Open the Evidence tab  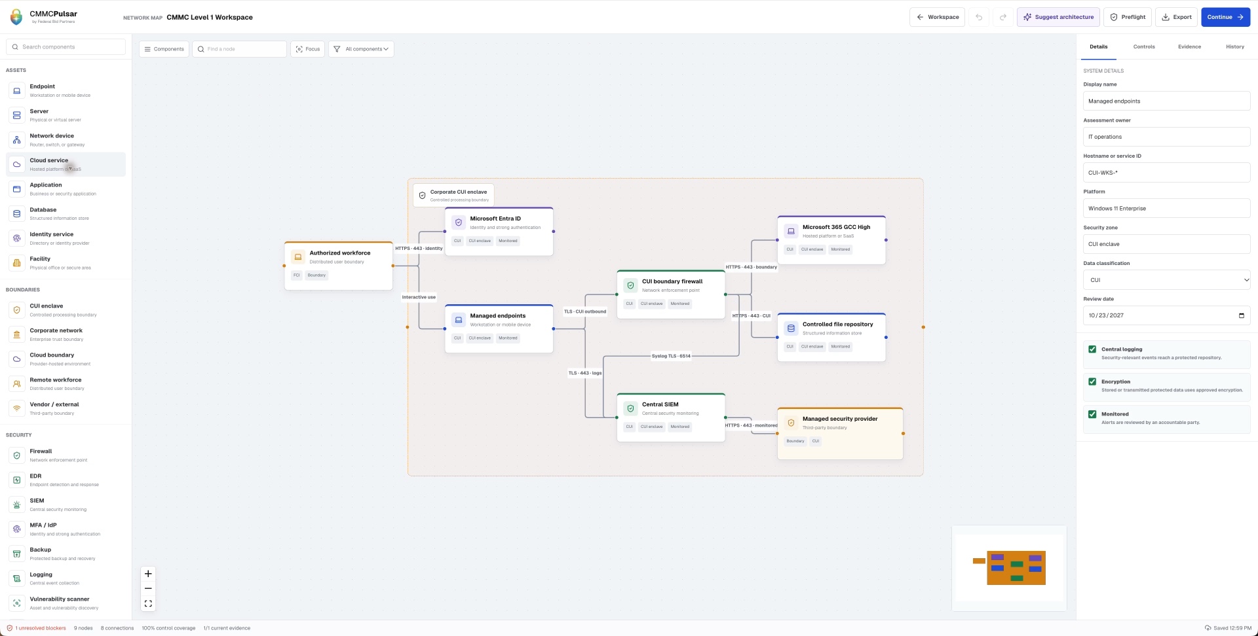[x=1189, y=46]
